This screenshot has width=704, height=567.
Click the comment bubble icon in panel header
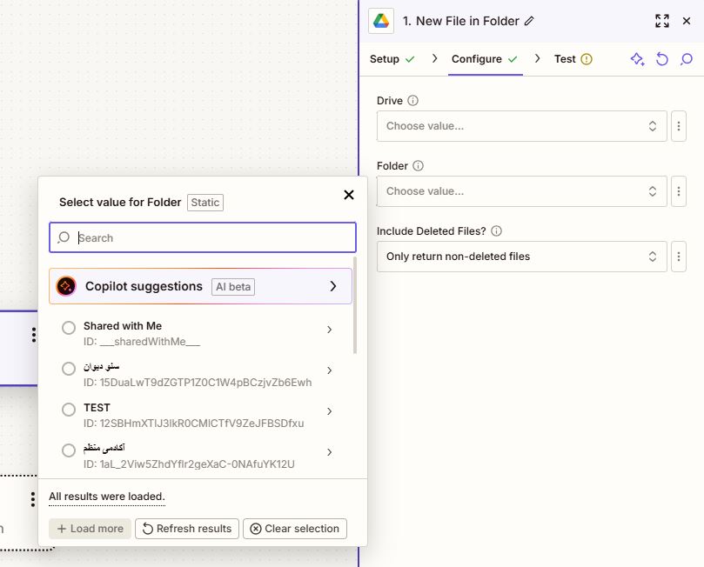coord(686,59)
